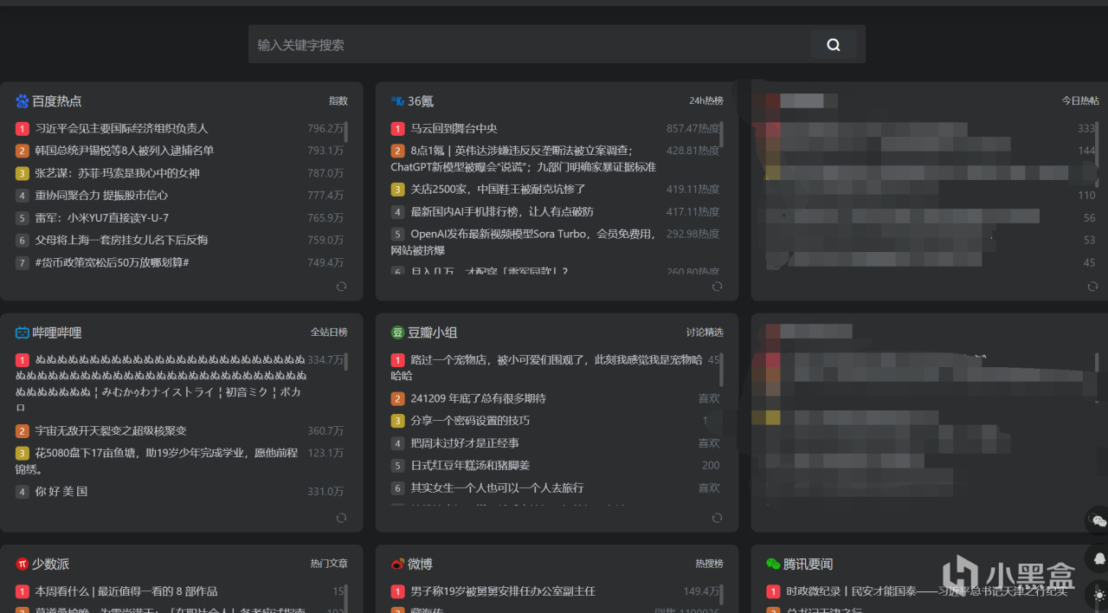
Task: Open the 腾讯要闻 card title
Action: tap(808, 564)
